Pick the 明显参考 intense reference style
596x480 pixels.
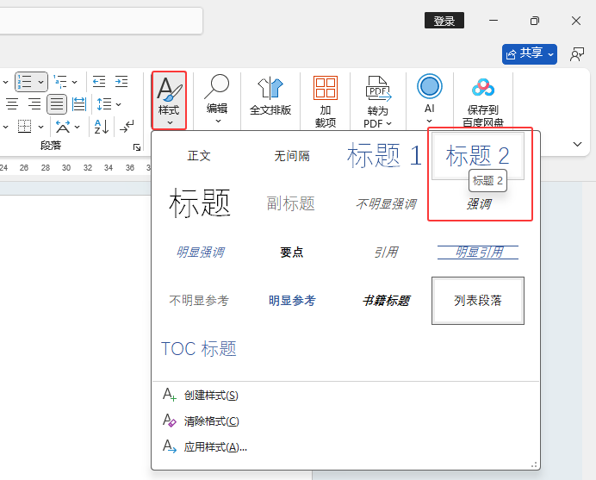point(292,301)
